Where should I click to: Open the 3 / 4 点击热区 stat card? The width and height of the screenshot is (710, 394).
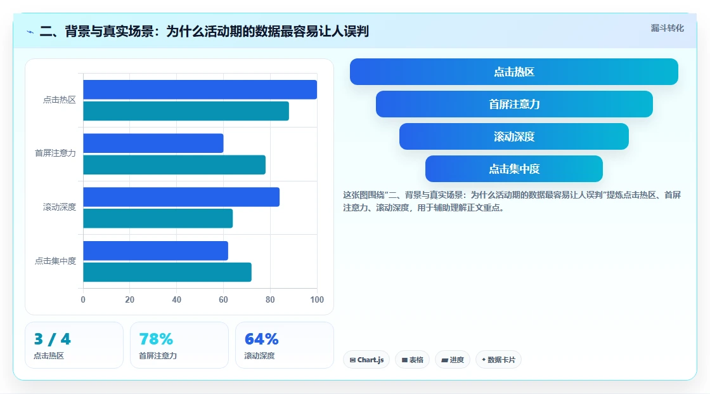click(x=74, y=345)
